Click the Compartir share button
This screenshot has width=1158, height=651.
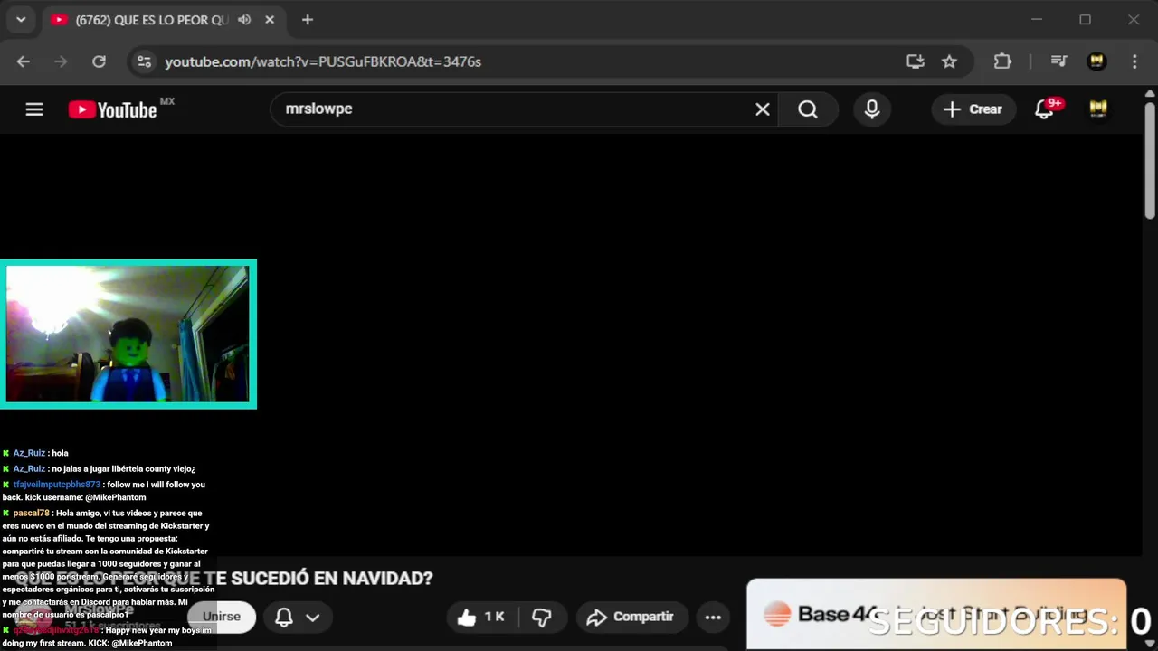pos(631,617)
